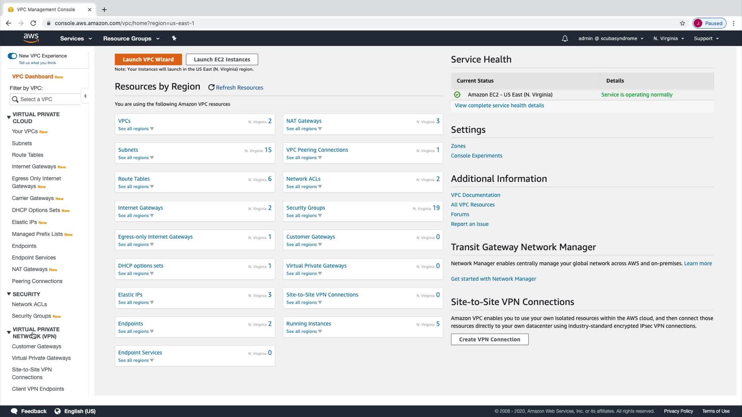Click the Feedback speech bubble icon

pyautogui.click(x=14, y=411)
